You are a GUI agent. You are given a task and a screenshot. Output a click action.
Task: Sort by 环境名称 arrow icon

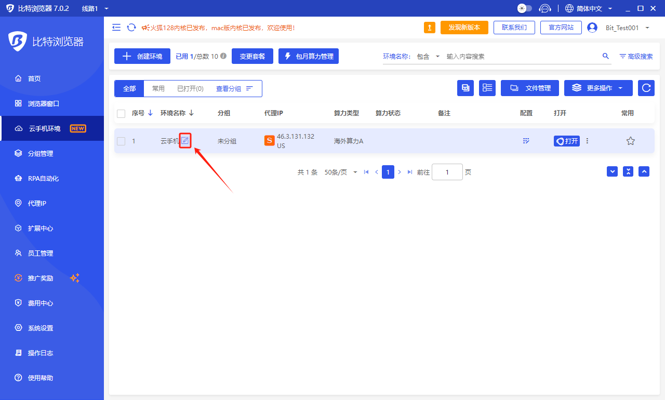tap(191, 113)
